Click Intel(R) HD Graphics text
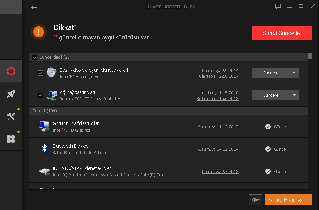 tap(71, 130)
